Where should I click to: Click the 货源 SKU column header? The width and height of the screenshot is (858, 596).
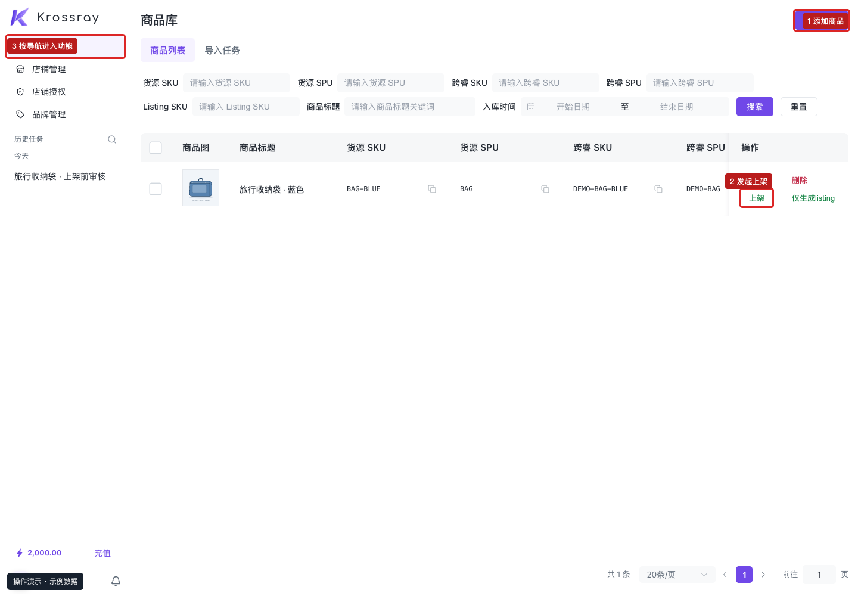(x=366, y=148)
